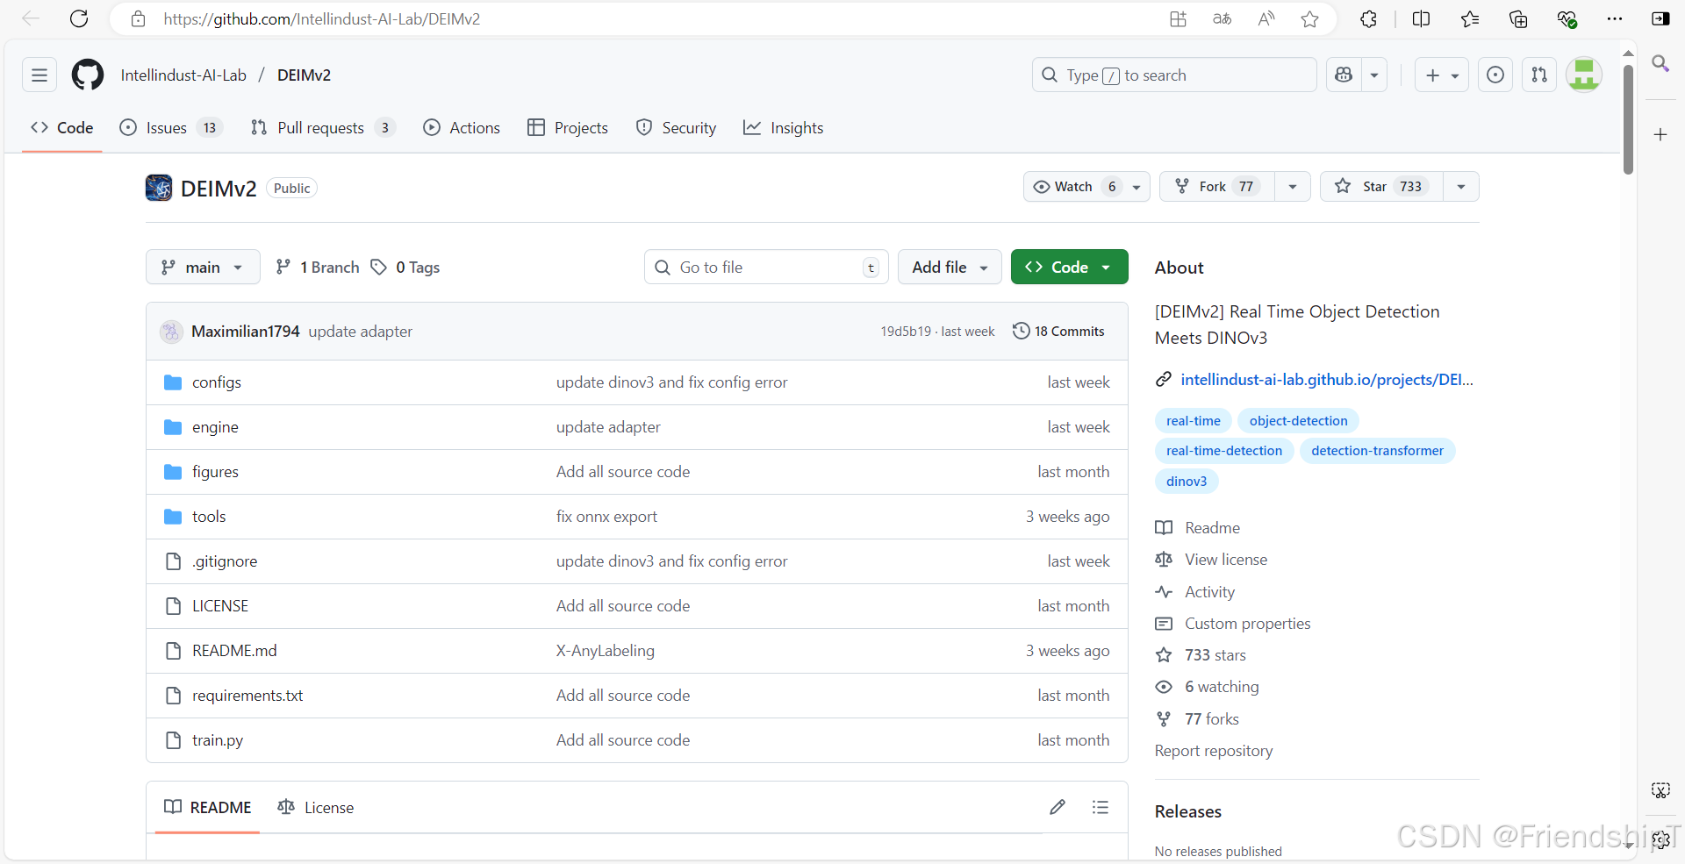
Task: Refresh the browser page
Action: tap(79, 18)
